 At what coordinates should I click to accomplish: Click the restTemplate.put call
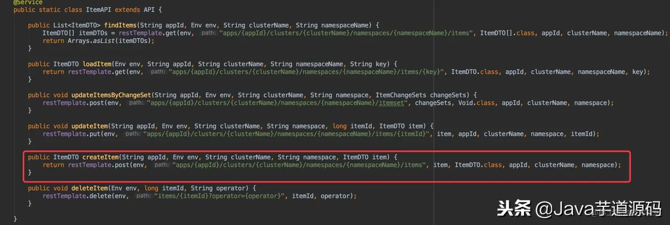pos(78,134)
